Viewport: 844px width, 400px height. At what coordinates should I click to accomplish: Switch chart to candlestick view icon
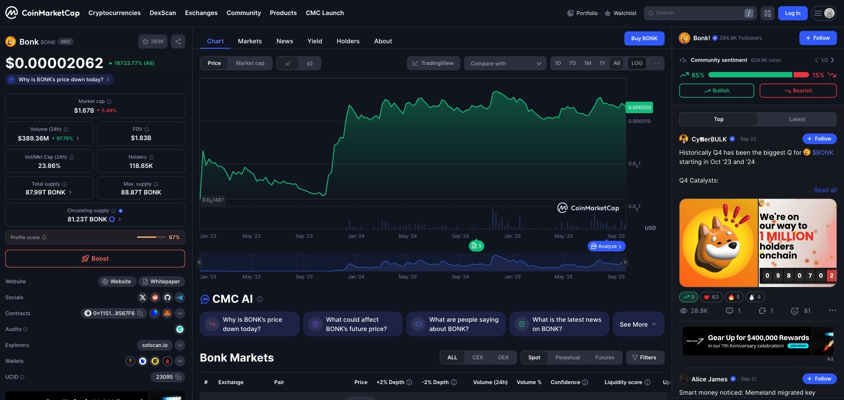point(310,63)
